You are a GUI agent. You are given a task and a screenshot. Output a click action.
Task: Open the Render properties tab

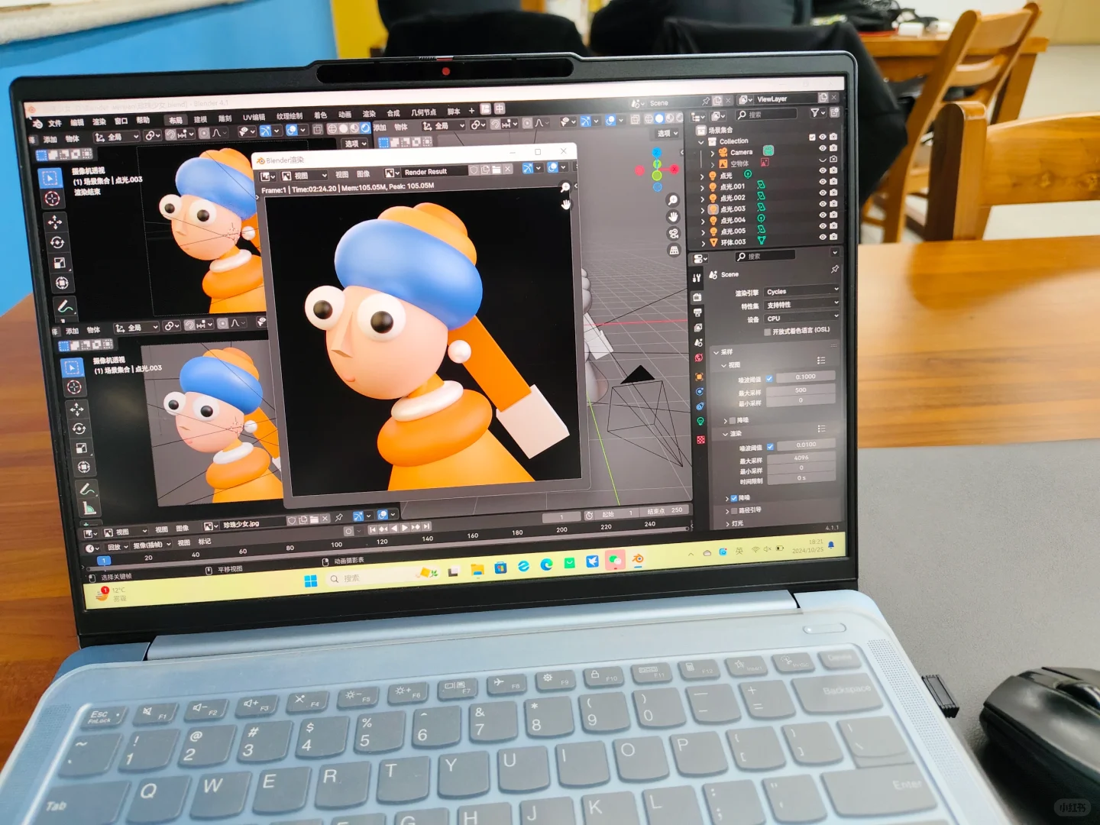click(x=697, y=297)
